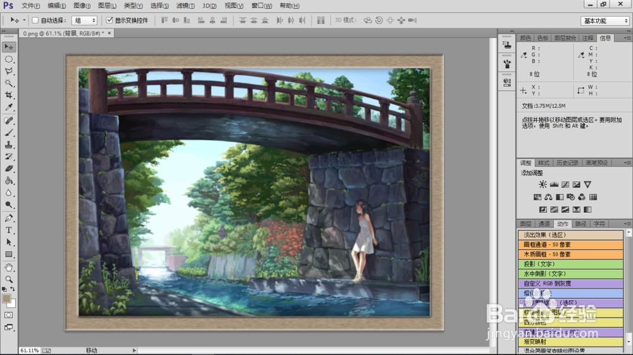The width and height of the screenshot is (633, 355).
Task: Select the Pen tool
Action: point(8,219)
